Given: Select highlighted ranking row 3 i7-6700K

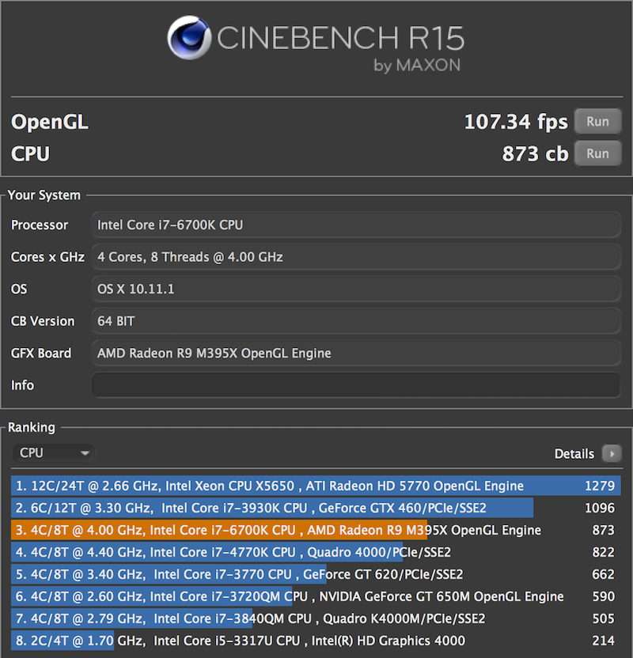Looking at the screenshot, I should (x=316, y=531).
